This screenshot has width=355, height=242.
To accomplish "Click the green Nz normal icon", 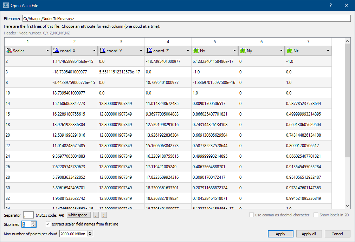I will 290,51.
